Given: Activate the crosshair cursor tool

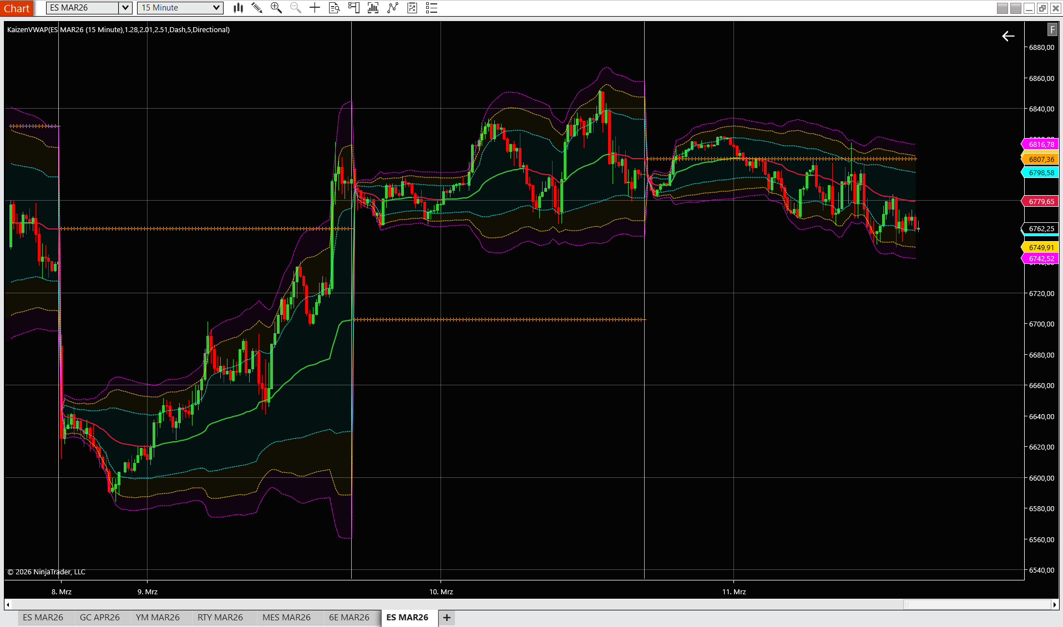Looking at the screenshot, I should [314, 8].
